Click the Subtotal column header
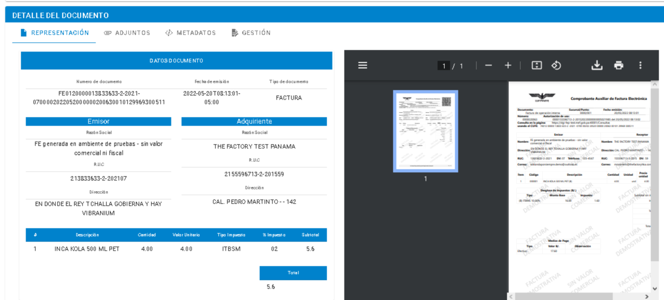The height and width of the screenshot is (300, 664). click(x=310, y=235)
